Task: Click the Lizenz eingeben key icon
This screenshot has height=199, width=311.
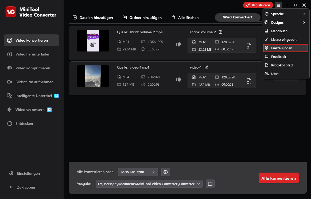Action: [x=267, y=39]
